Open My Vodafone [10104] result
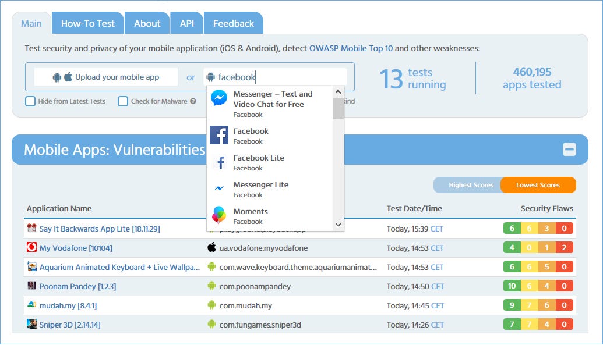 (x=76, y=248)
